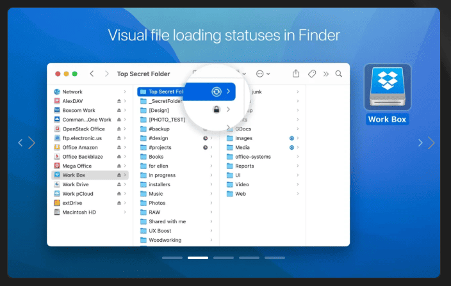
Task: Expand the chevron on the Network row
Action: coord(125,91)
